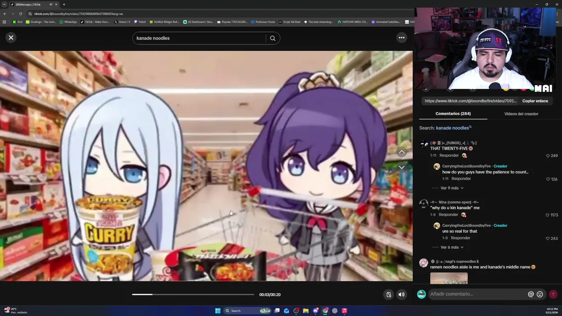Expand 'Ver 6 más' replies
The height and width of the screenshot is (316, 562).
tap(452, 247)
